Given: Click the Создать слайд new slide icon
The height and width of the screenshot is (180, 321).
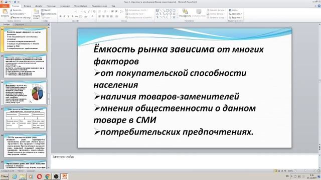Looking at the screenshot, I should pos(36,11).
